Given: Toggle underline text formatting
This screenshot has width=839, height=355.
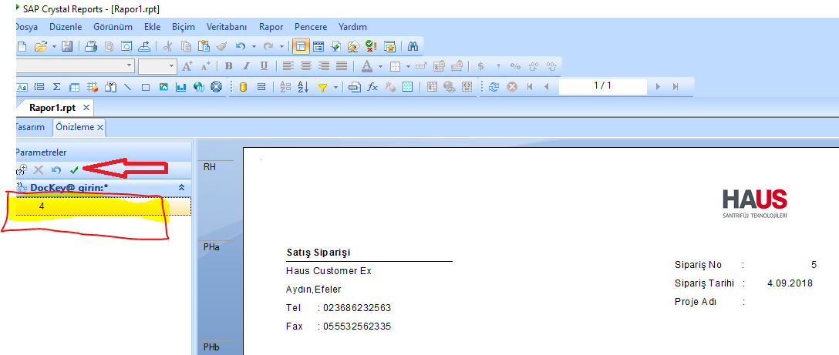Looking at the screenshot, I should 265,66.
